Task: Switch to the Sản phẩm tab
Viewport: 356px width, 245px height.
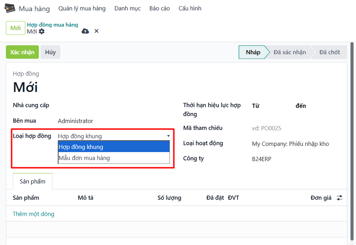Action: [32, 181]
